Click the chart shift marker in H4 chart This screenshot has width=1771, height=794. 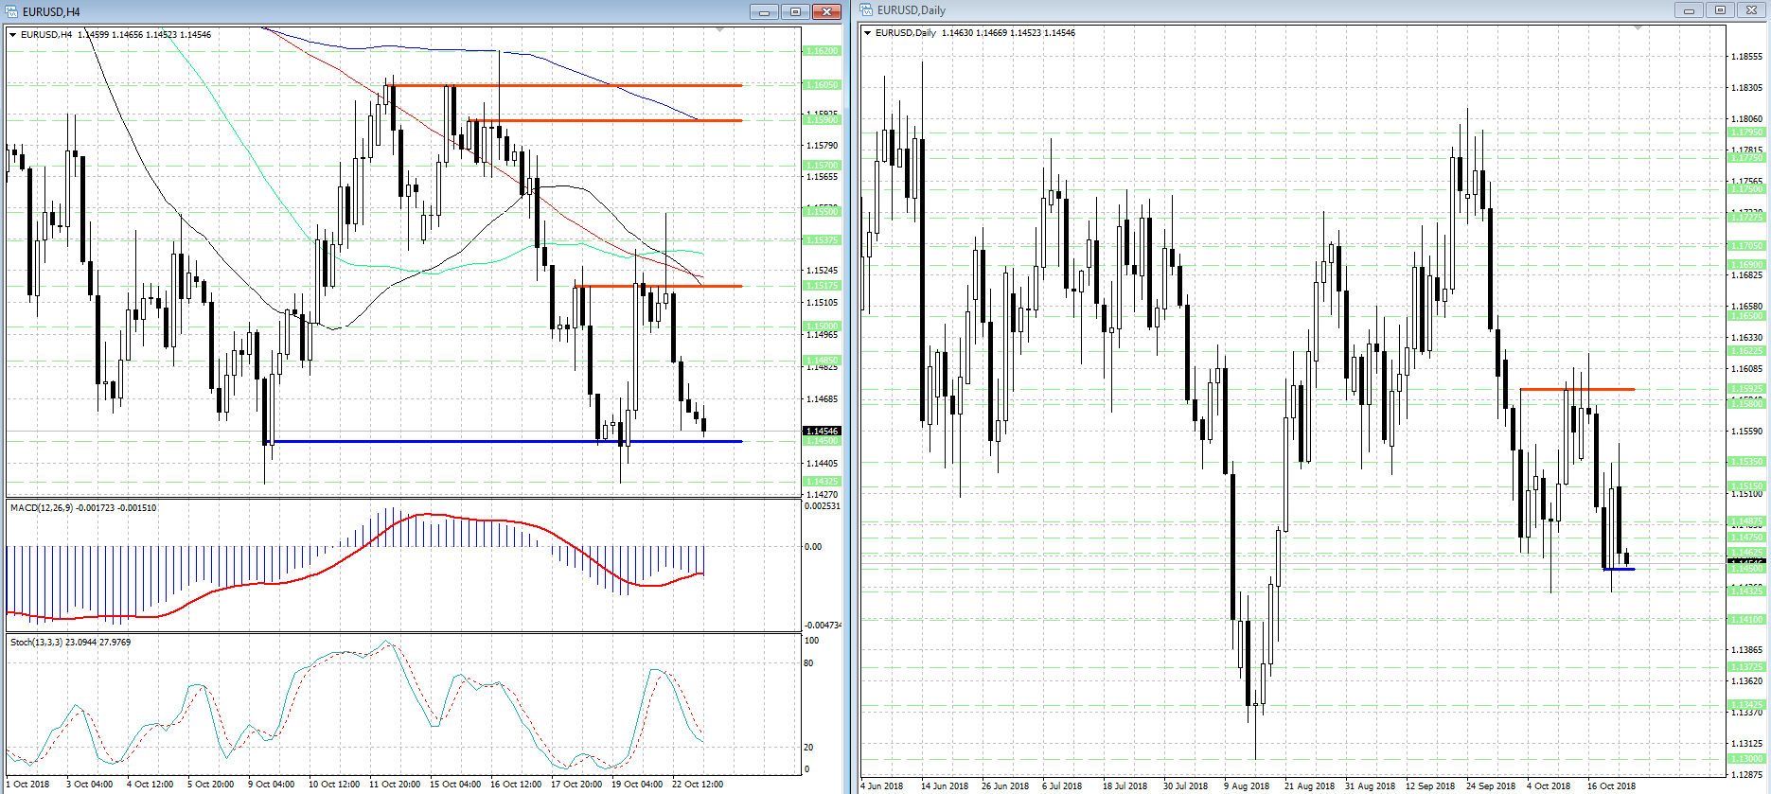click(719, 30)
